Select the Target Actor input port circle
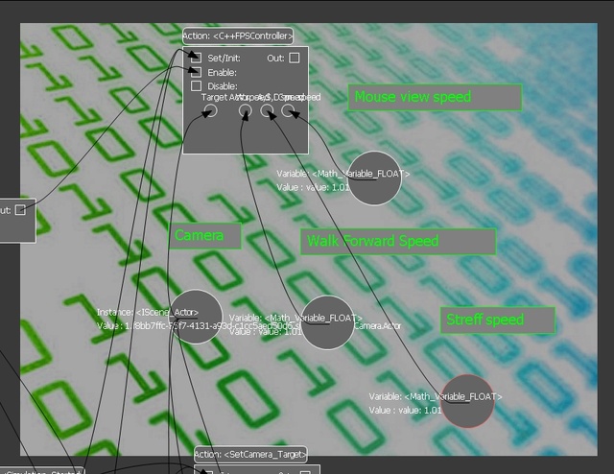 (211, 111)
